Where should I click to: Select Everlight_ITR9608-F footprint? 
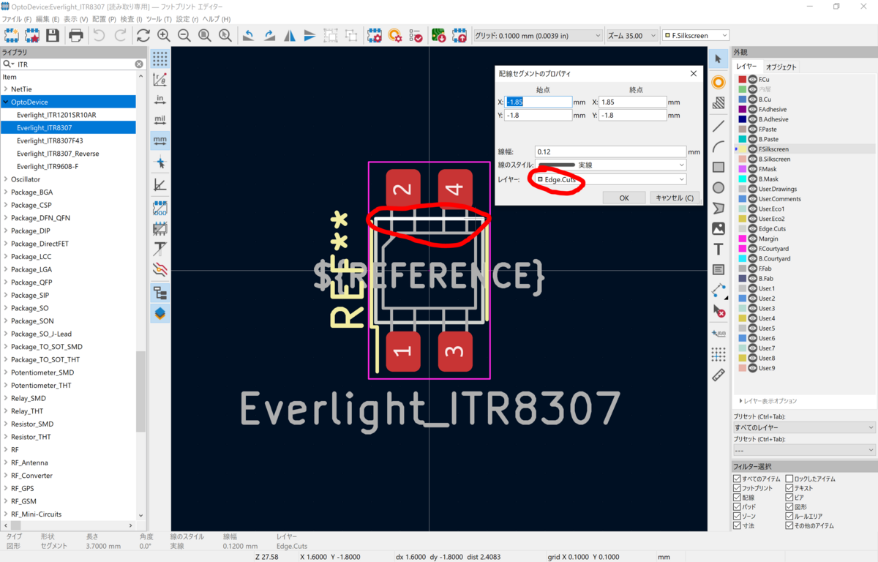pos(48,166)
